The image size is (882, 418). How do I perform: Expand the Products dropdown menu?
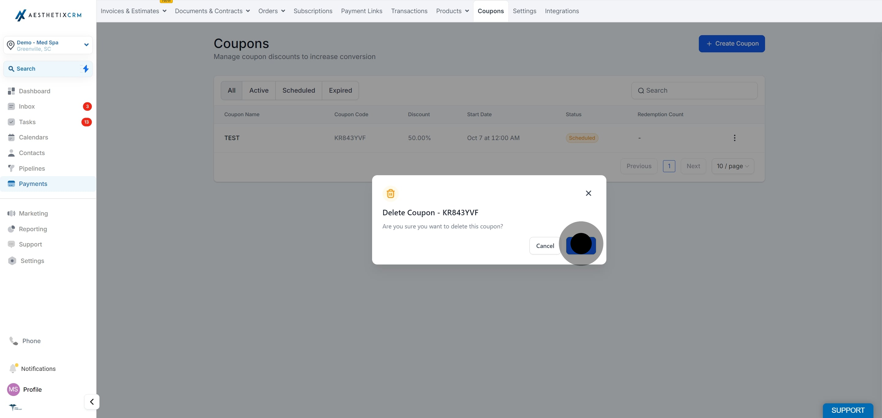coord(452,11)
